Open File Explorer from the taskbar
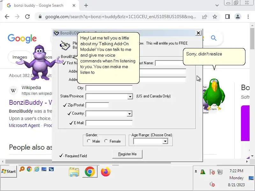255x191 pixels. pyautogui.click(x=74, y=172)
